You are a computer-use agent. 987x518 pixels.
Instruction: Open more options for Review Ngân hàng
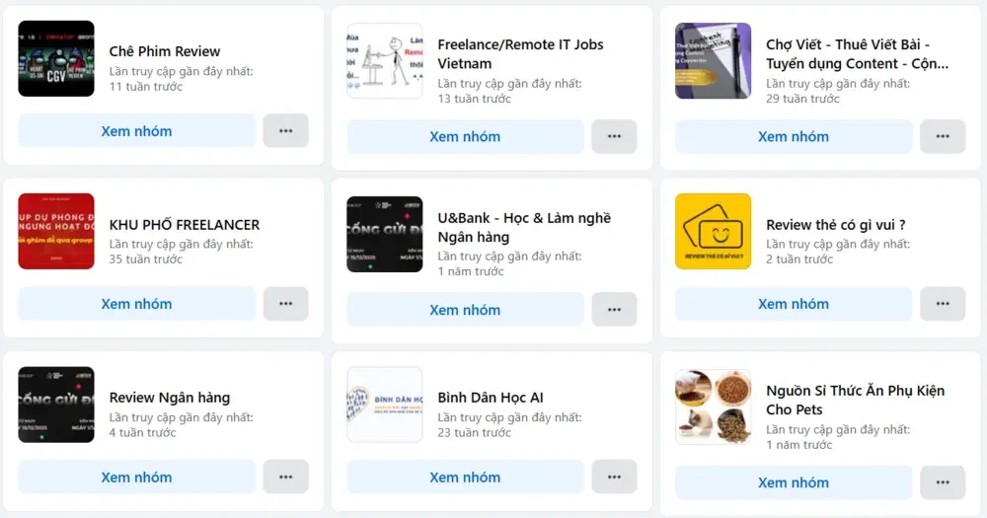[286, 478]
